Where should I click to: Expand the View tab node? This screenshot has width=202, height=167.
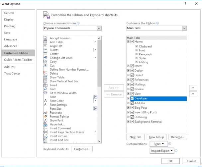[x=128, y=93]
